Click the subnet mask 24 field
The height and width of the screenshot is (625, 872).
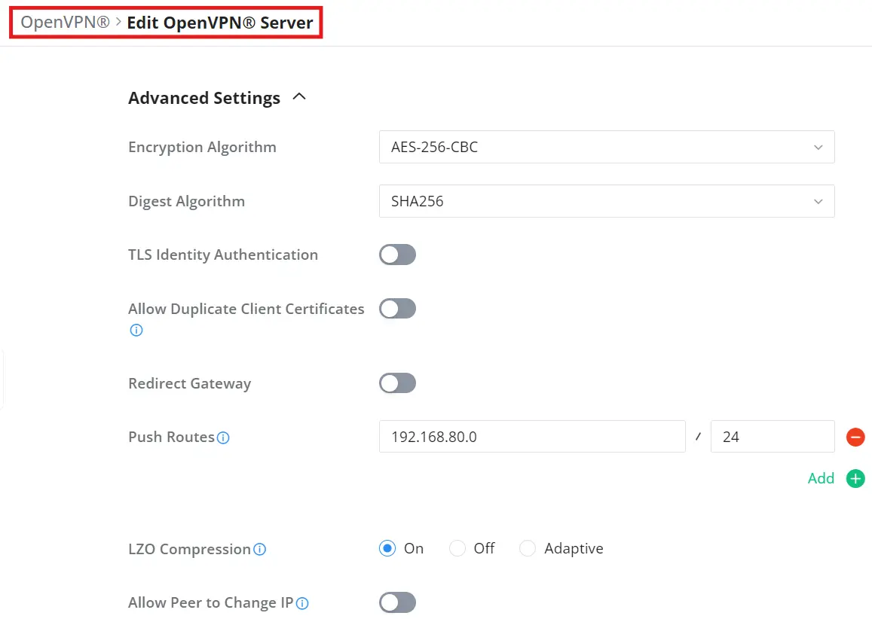tap(773, 437)
